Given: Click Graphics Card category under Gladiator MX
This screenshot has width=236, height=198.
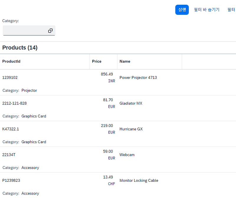Looking at the screenshot, I should click(x=34, y=116).
